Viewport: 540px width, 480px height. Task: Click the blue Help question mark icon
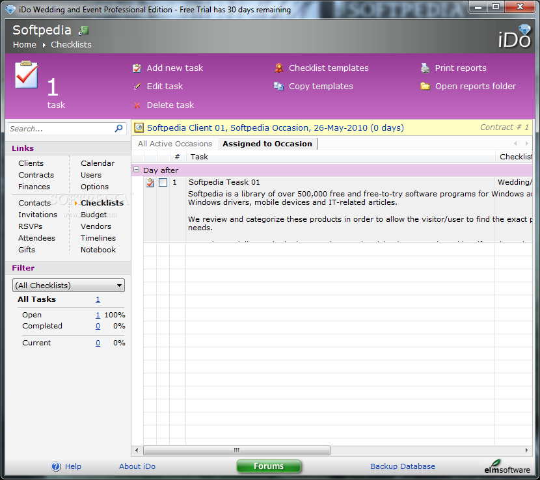[56, 466]
